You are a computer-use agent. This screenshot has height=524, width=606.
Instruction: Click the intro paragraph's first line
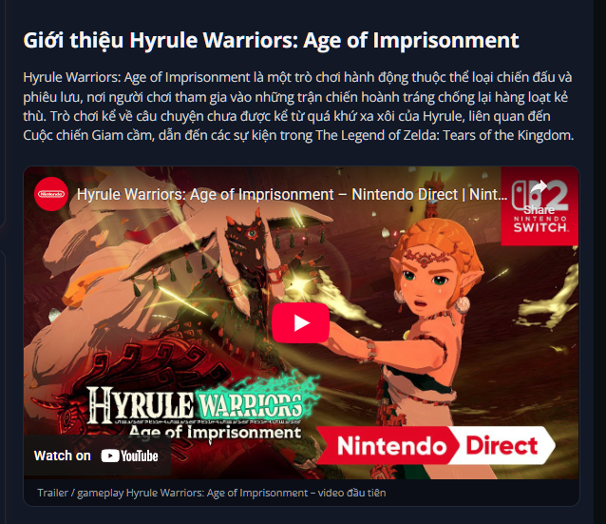(x=297, y=77)
